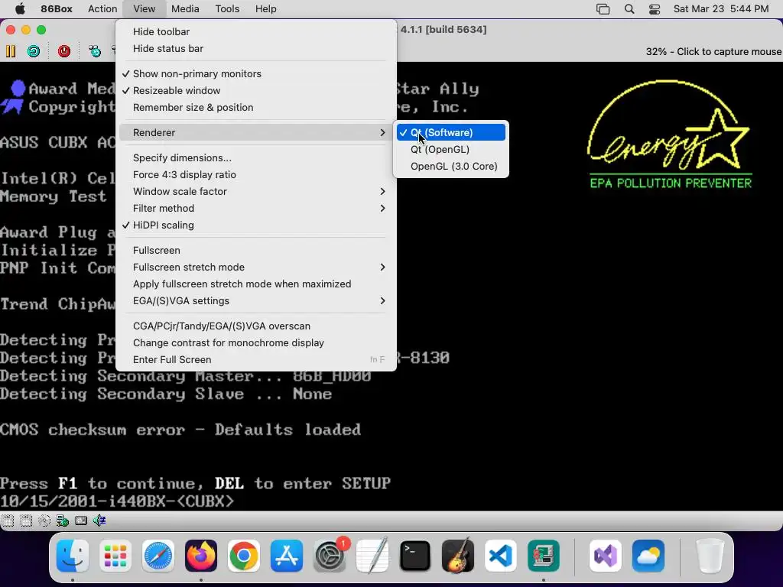This screenshot has width=783, height=587.
Task: Open Launchpad from the dock
Action: pos(115,556)
